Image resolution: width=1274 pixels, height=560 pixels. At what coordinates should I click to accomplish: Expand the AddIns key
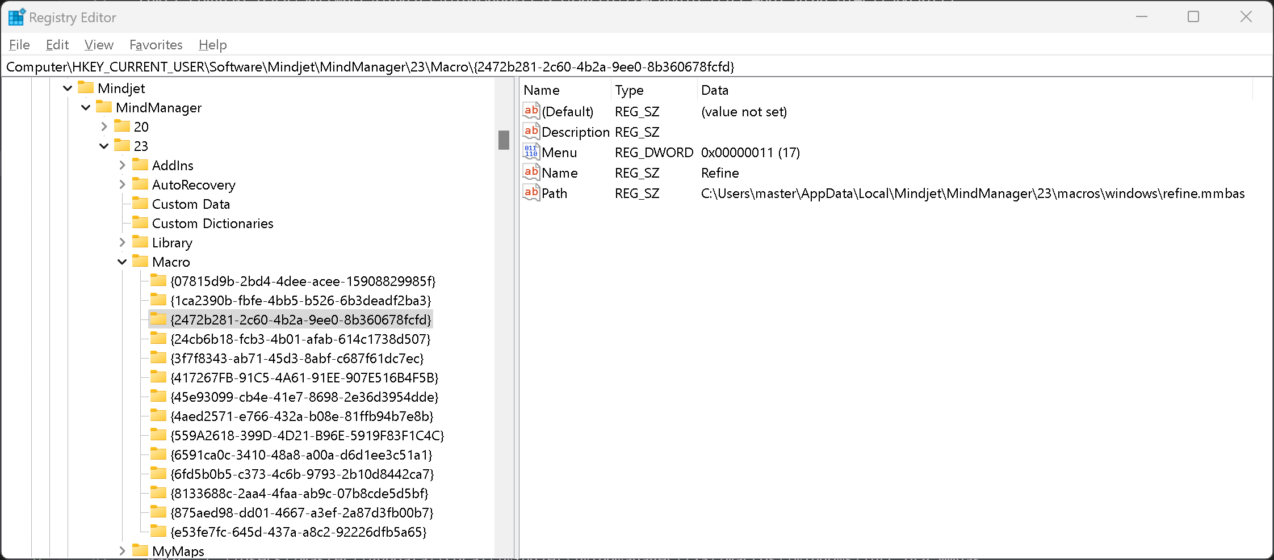click(x=122, y=165)
